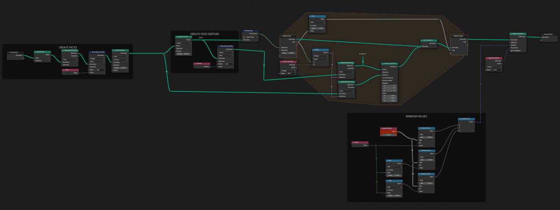Collapse the Domain Size node arrow
The image size is (560, 210).
244,31
